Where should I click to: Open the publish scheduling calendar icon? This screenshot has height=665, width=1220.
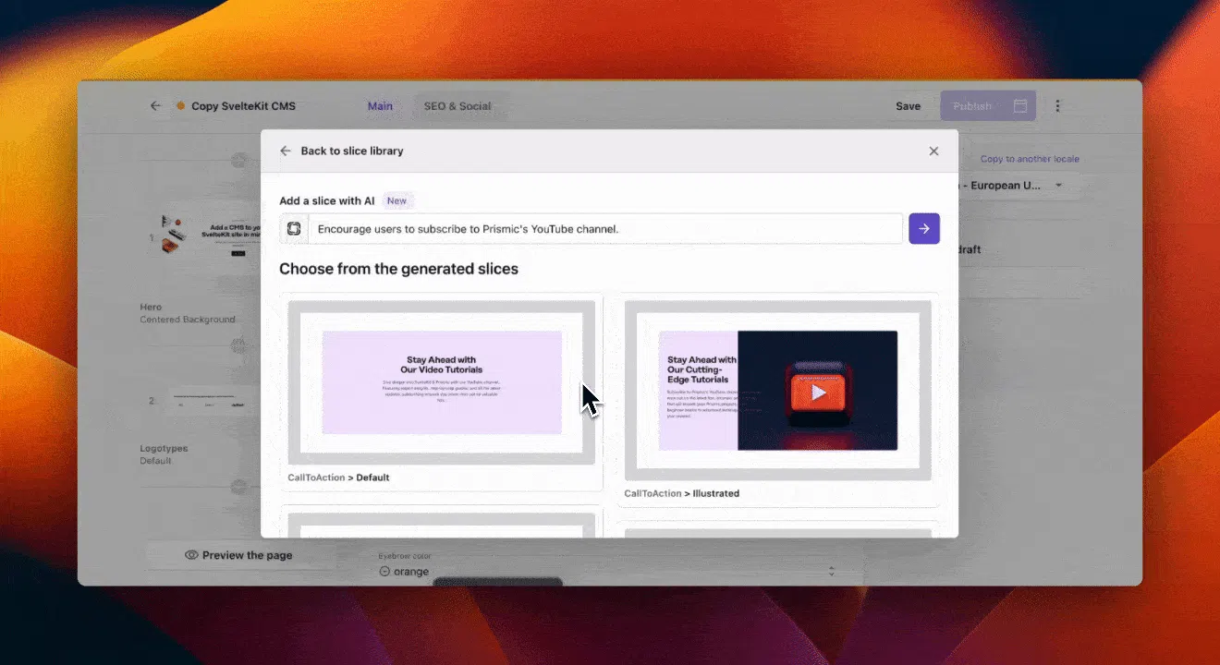coord(1019,105)
